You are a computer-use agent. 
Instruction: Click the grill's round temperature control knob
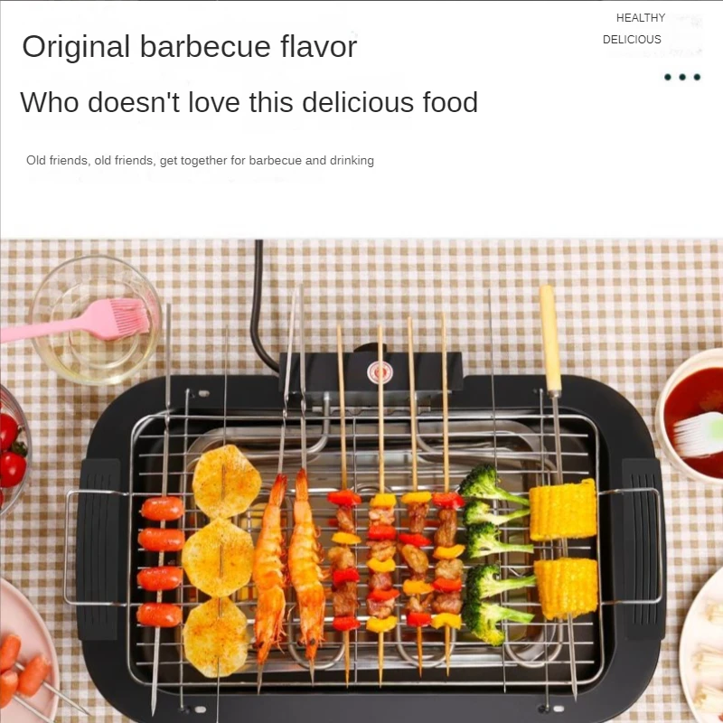tap(379, 371)
